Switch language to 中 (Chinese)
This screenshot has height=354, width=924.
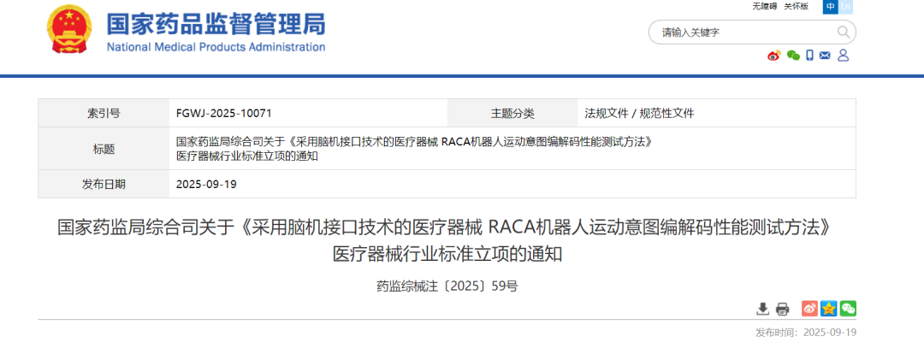click(x=831, y=7)
